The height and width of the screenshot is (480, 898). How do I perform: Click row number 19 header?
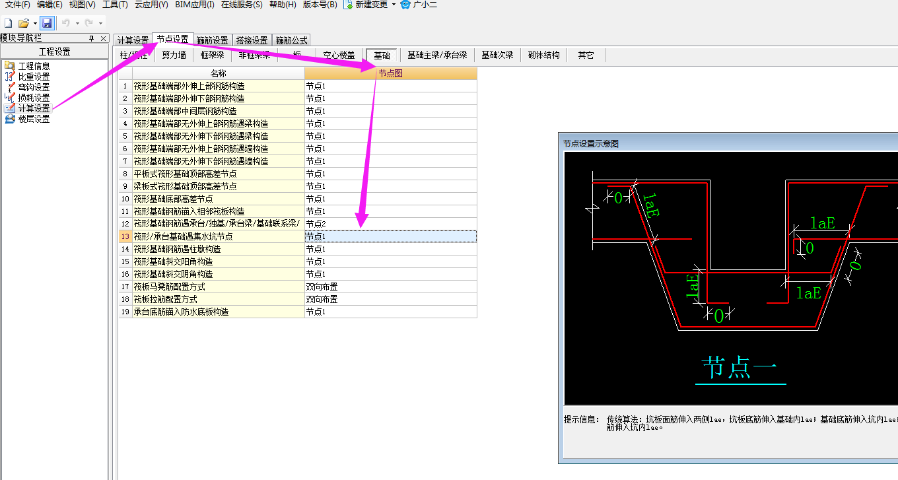(125, 312)
